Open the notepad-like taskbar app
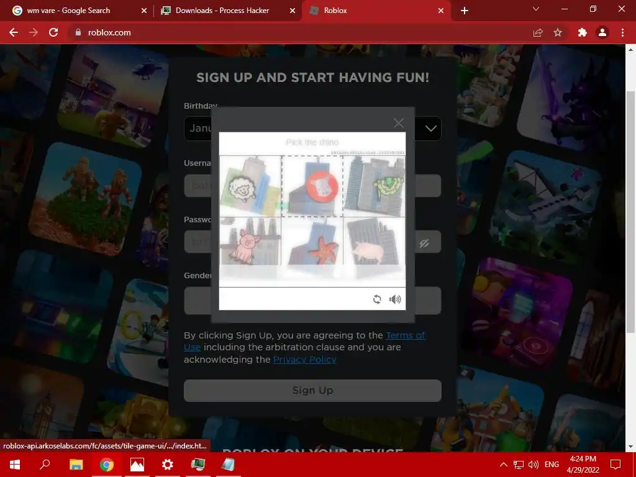636x477 pixels. click(x=229, y=464)
